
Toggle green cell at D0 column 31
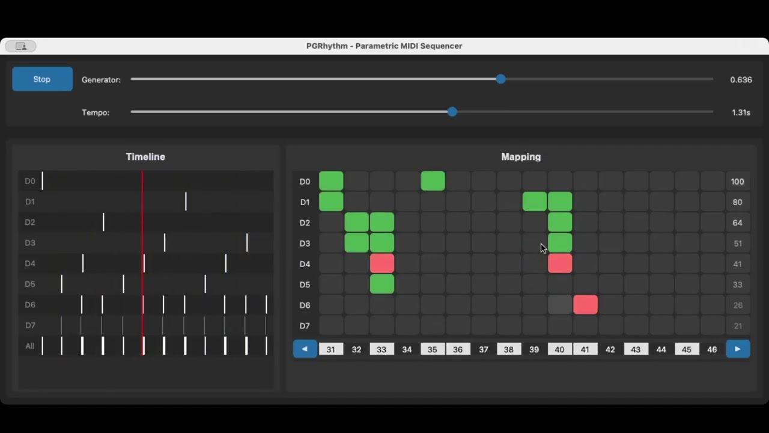[x=331, y=181]
